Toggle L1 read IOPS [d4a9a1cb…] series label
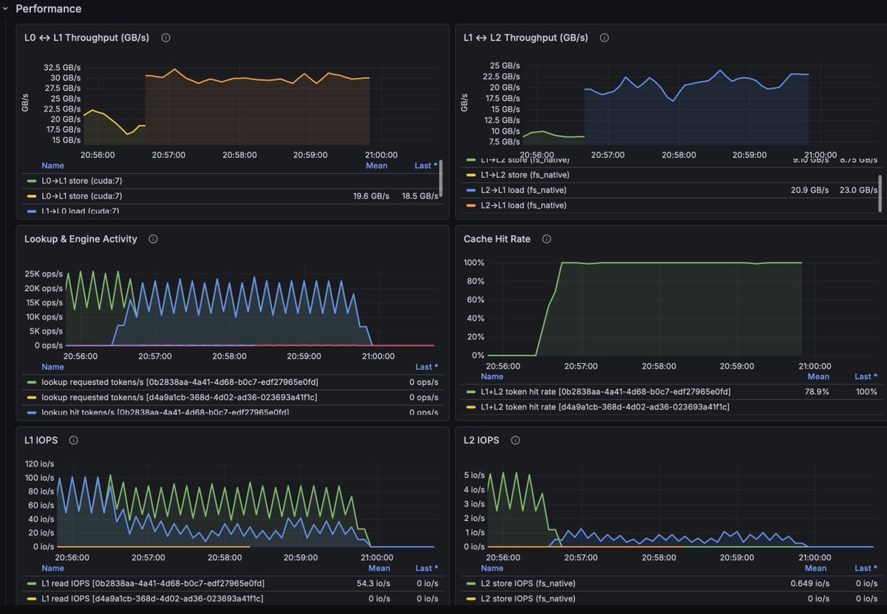The width and height of the screenshot is (887, 614). coord(152,598)
